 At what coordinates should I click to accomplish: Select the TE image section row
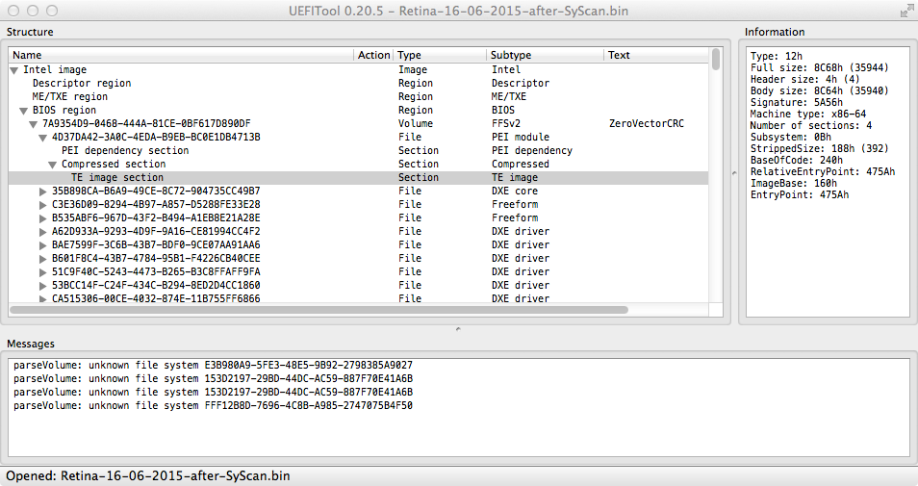coord(116,178)
